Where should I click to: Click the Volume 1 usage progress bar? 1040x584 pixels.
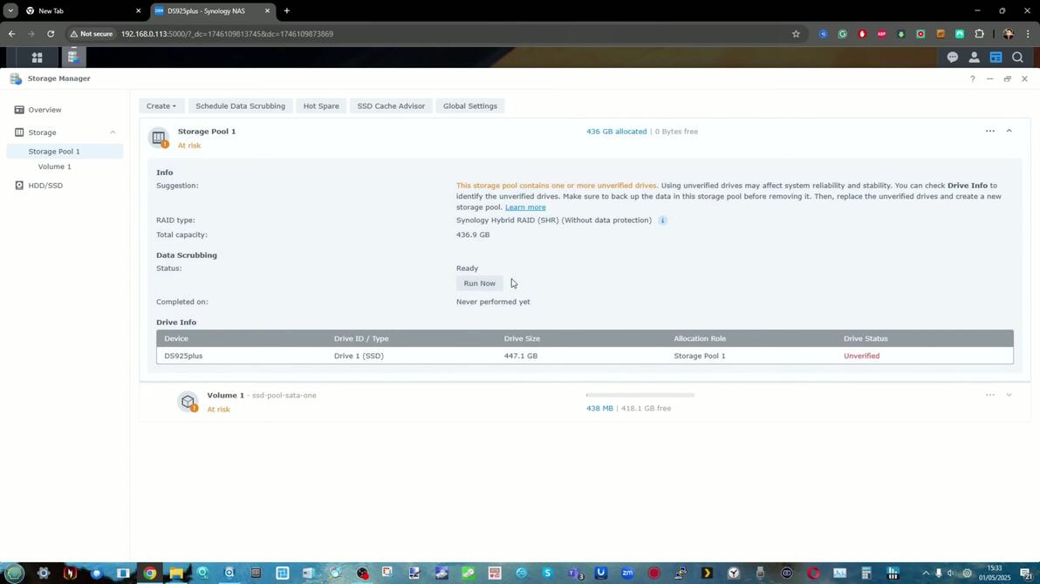640,395
